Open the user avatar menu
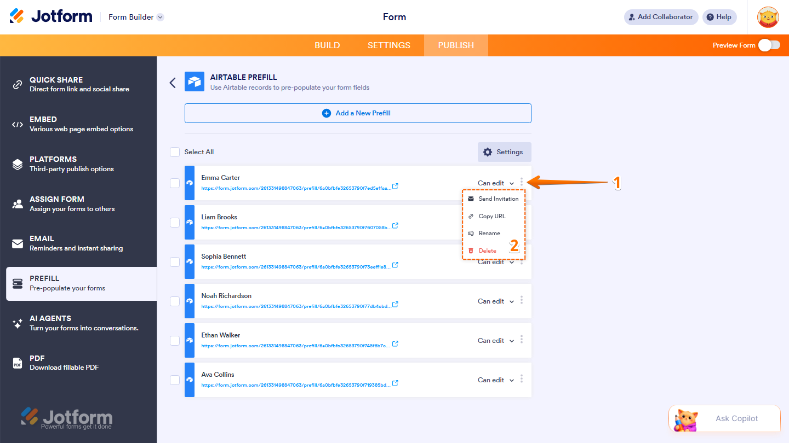 768,17
